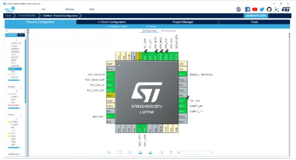
Task: Click the disabled icon beside OPAMP1
Action: click(9, 106)
